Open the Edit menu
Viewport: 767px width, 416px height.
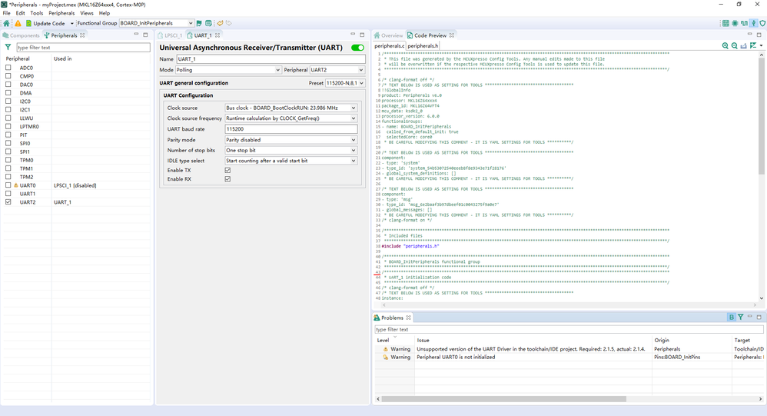point(20,13)
